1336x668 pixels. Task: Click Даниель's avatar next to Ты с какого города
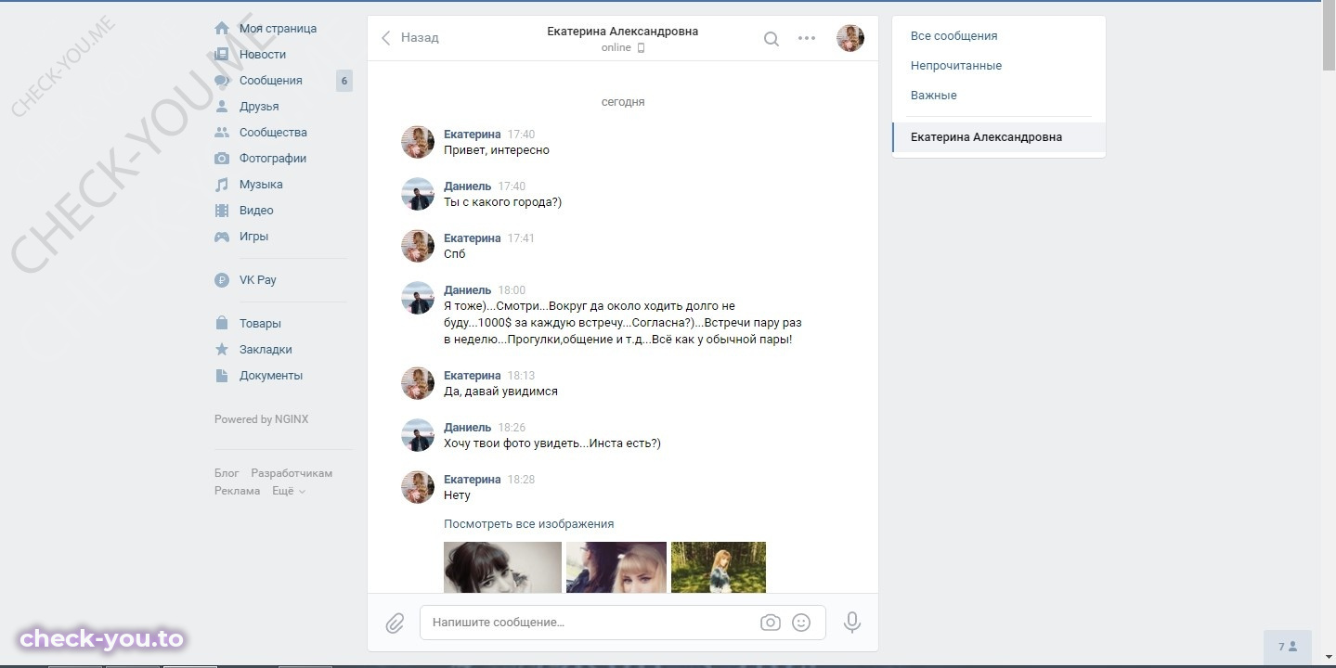coord(418,194)
